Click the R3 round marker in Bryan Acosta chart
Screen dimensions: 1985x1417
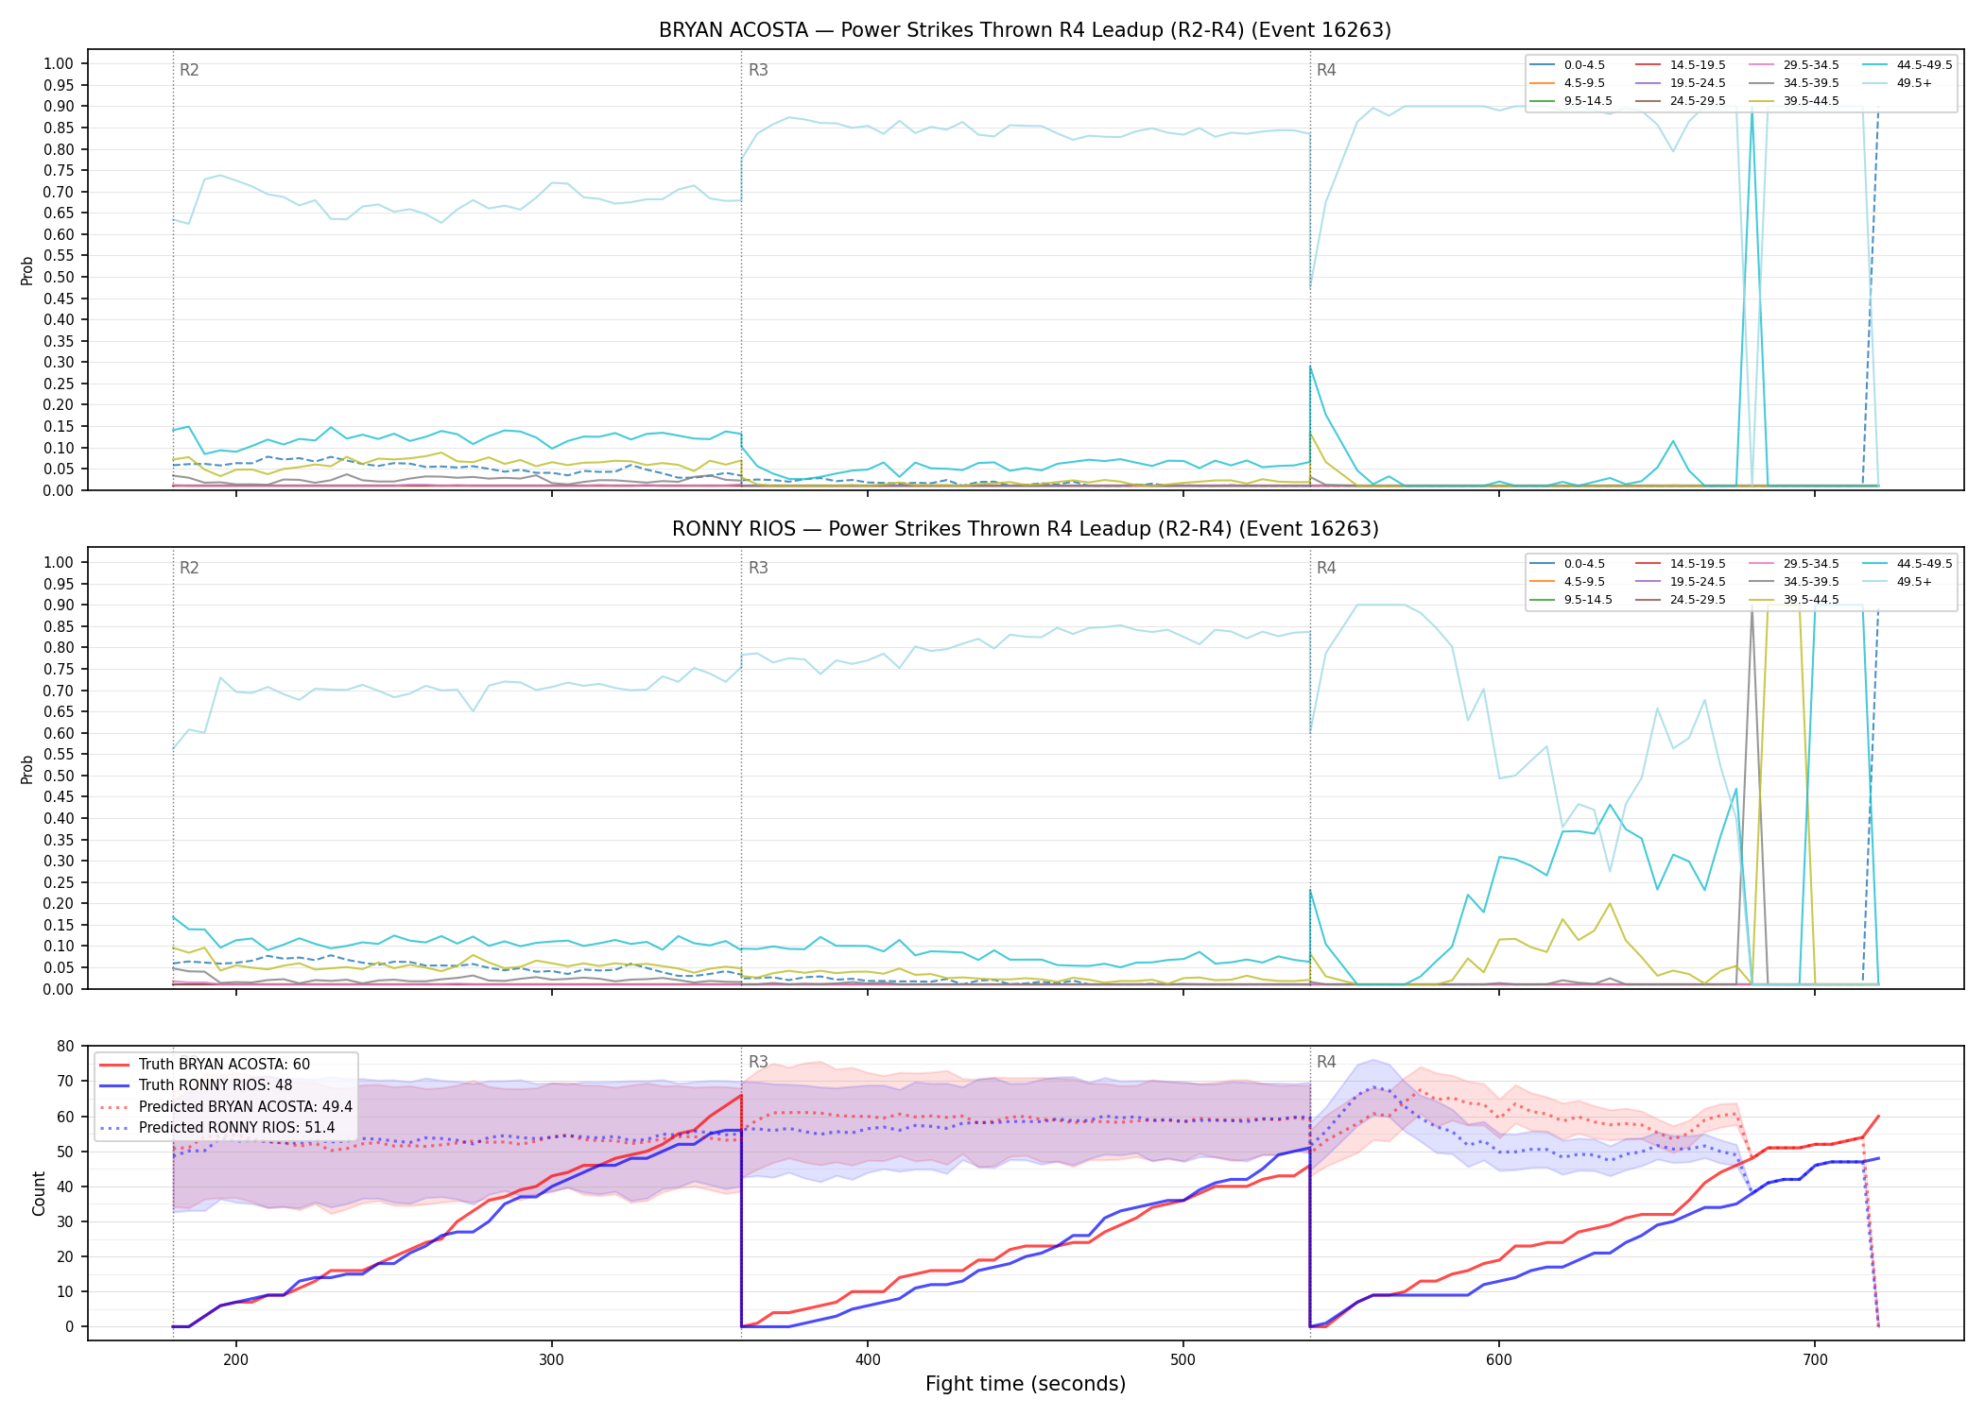758,70
